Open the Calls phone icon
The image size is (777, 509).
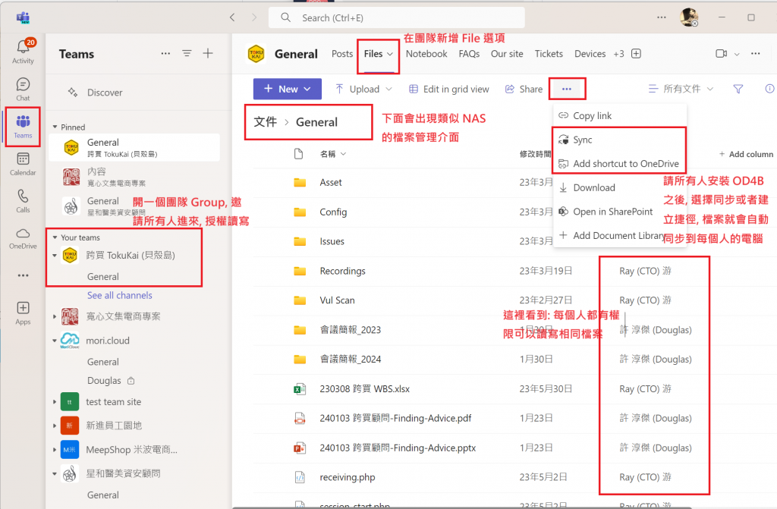23,201
